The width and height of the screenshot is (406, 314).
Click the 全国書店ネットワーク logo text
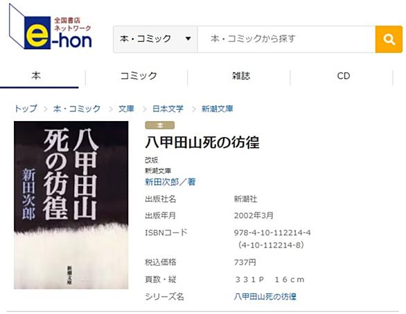(72, 24)
